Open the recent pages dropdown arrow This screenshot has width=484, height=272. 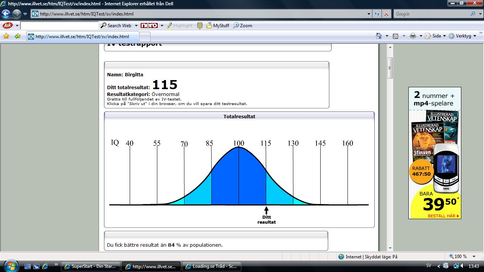pyautogui.click(x=25, y=14)
